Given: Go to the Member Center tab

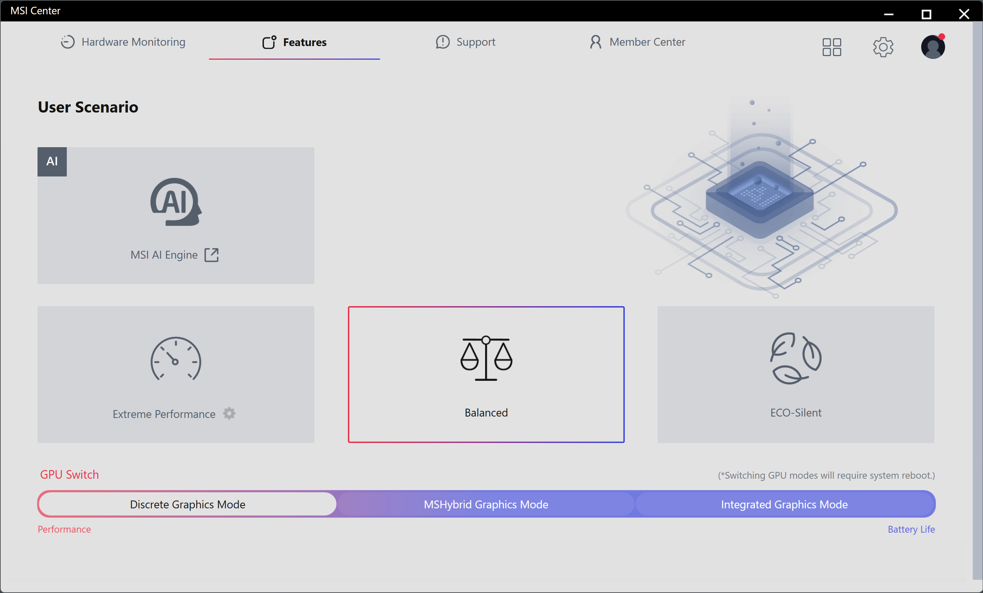Looking at the screenshot, I should pos(637,42).
